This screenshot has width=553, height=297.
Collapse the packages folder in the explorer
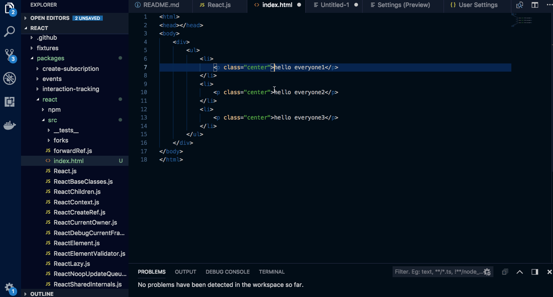coord(50,58)
